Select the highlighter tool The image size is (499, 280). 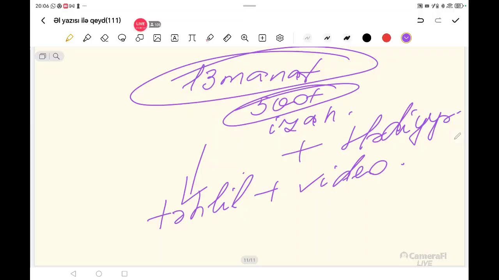tap(87, 38)
